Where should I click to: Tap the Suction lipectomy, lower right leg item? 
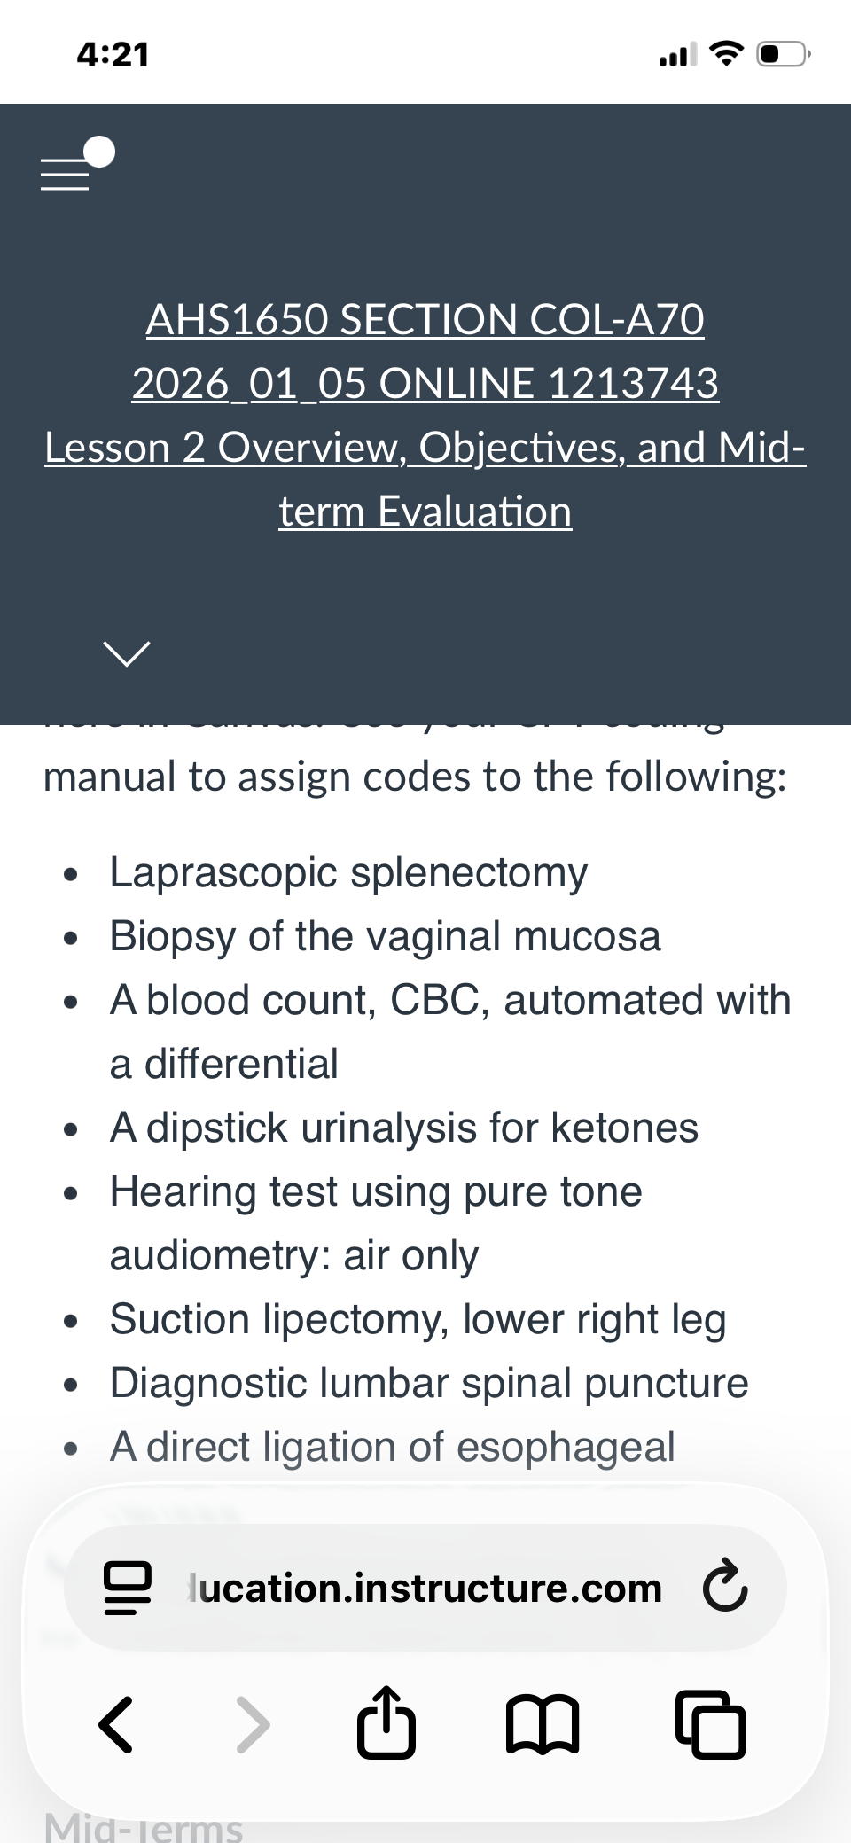pyautogui.click(x=418, y=1319)
